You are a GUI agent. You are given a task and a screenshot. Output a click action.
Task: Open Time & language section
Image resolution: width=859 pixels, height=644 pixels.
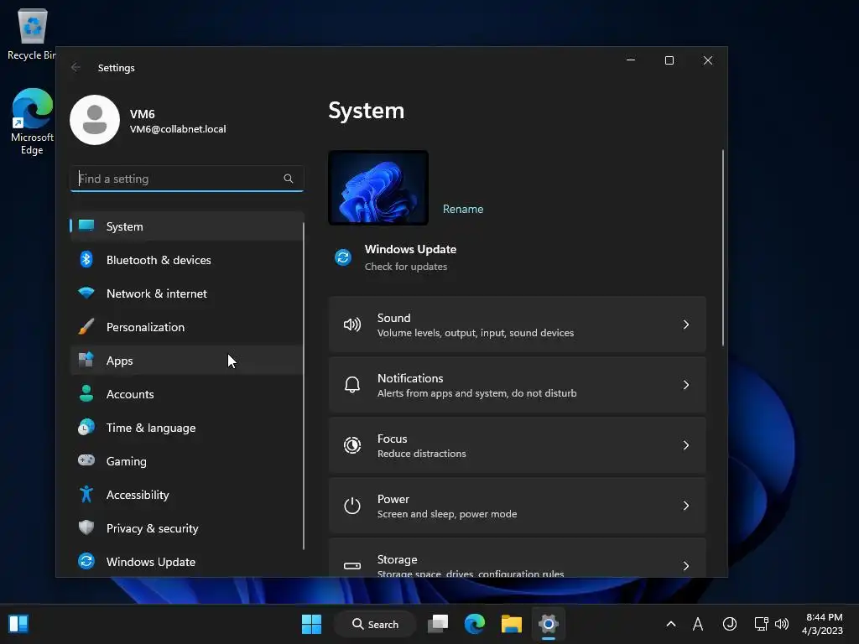point(187,427)
